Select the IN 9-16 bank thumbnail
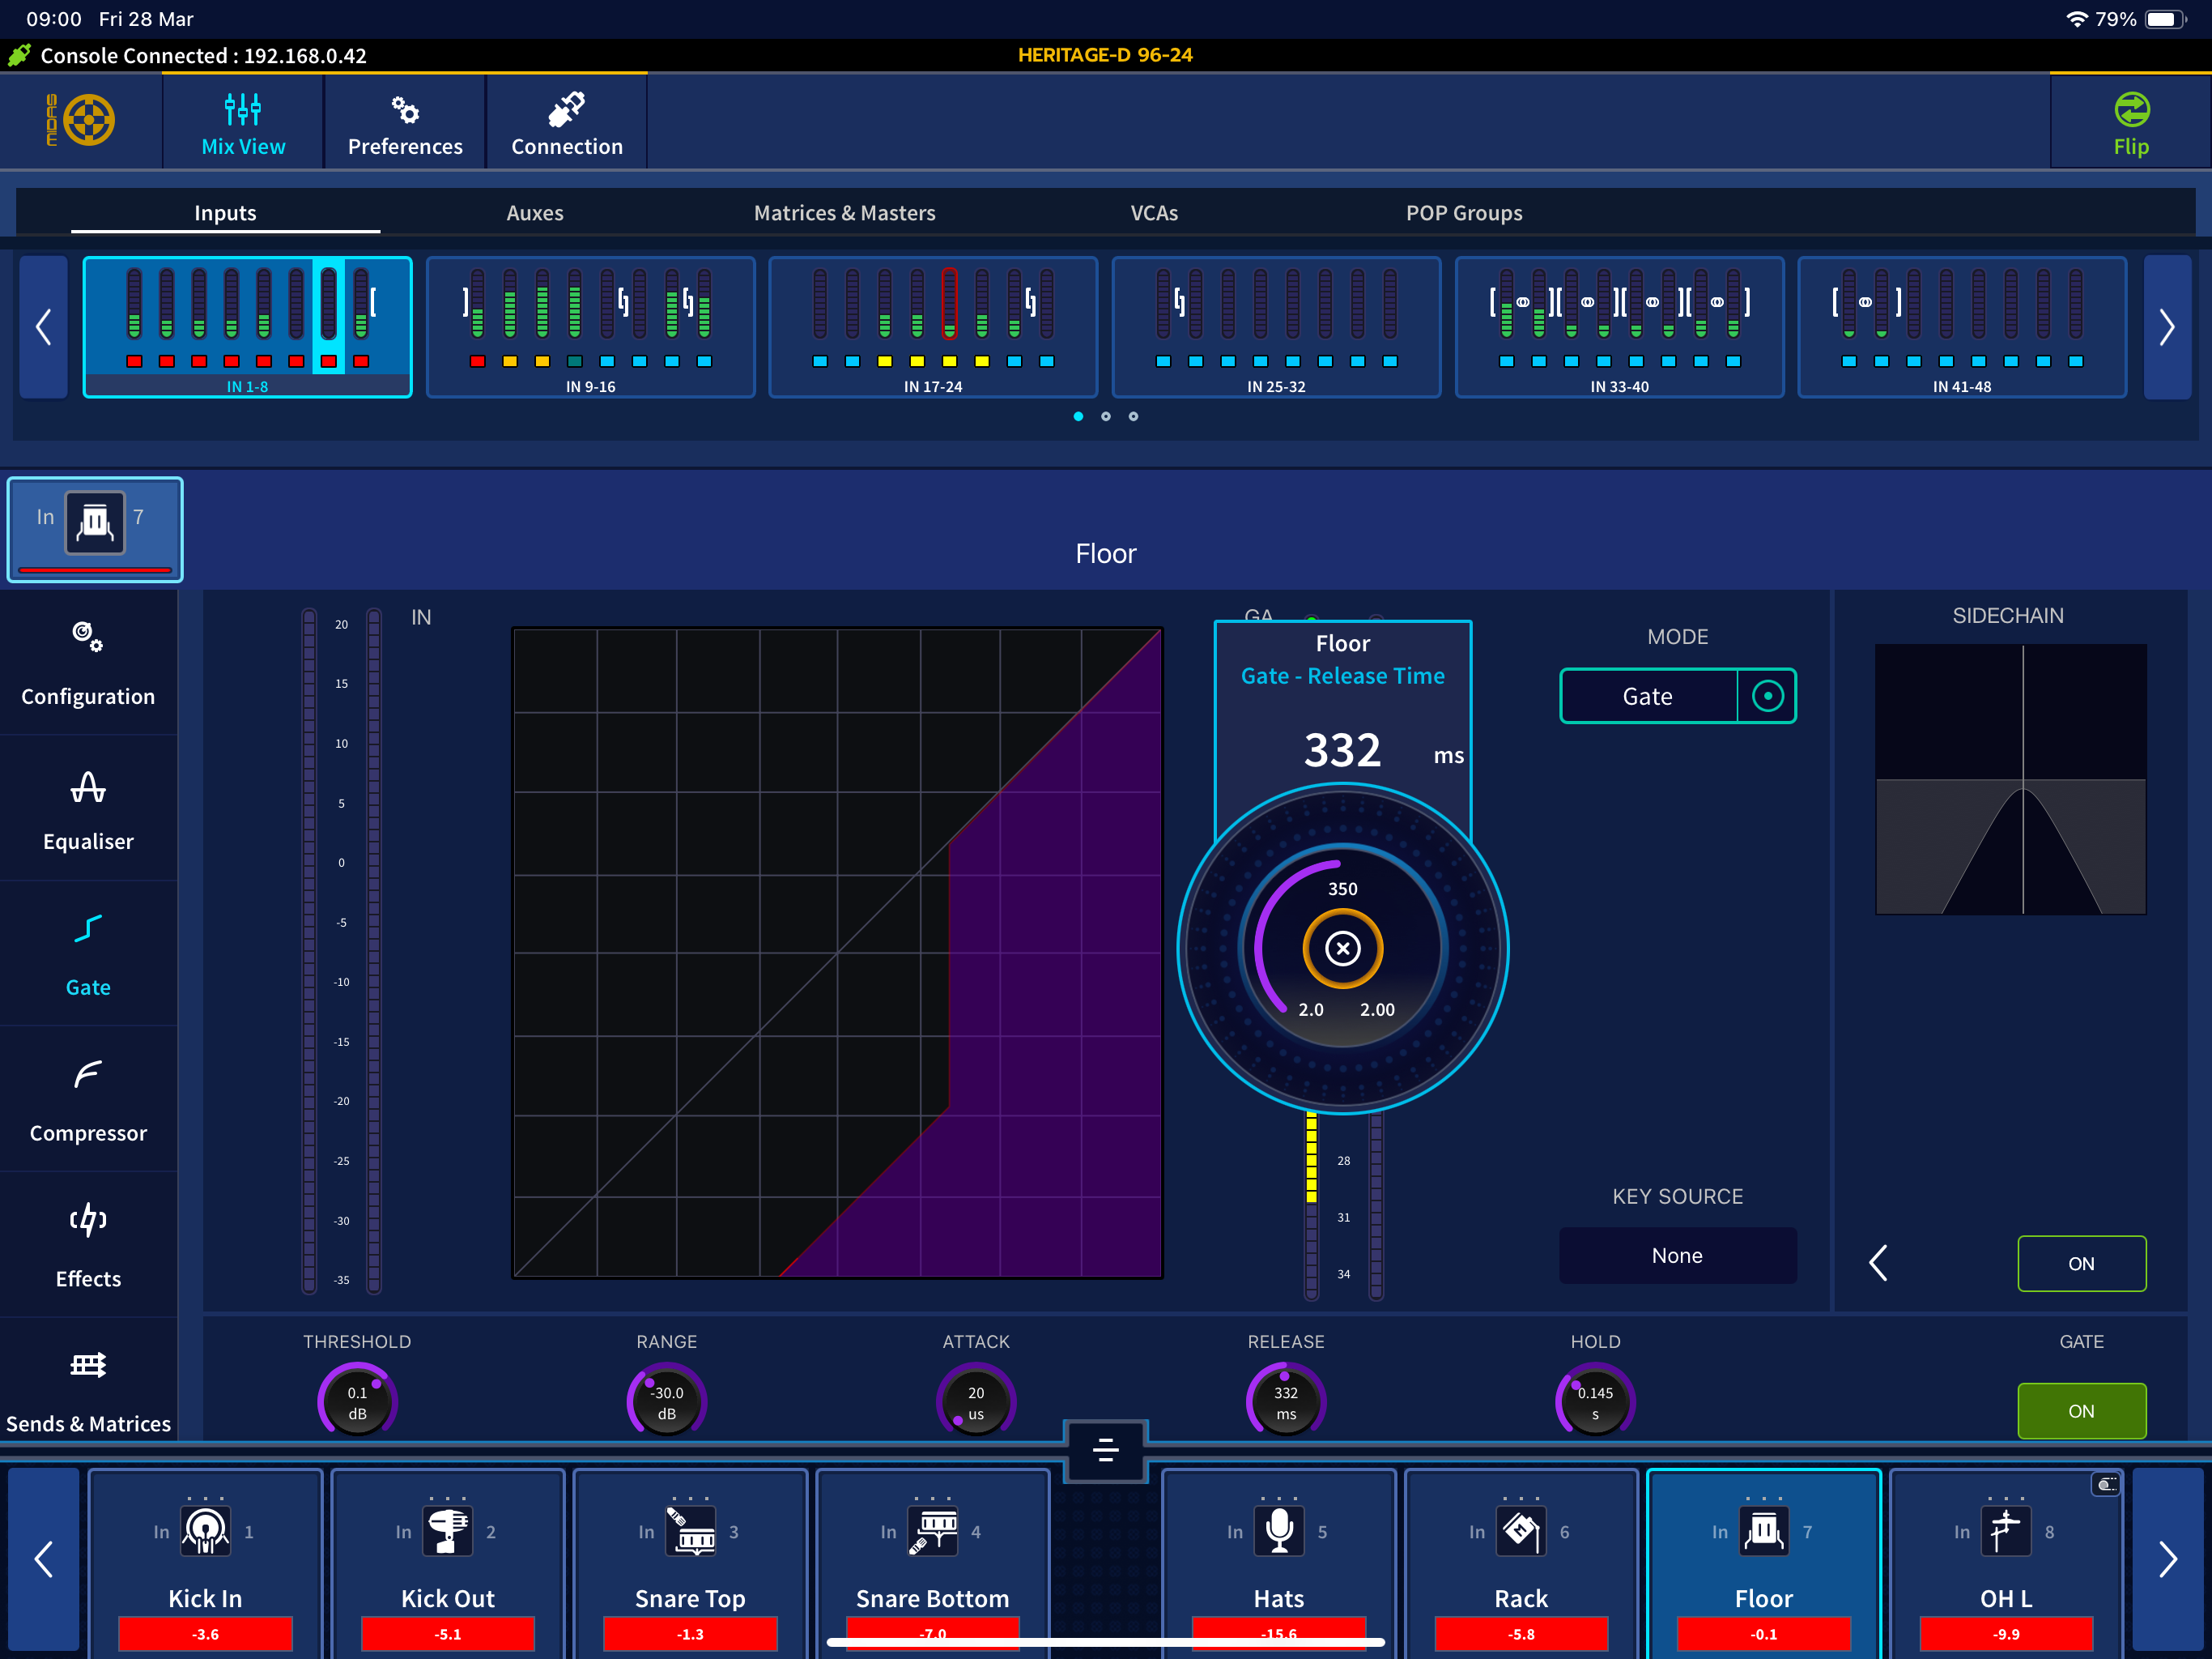This screenshot has width=2212, height=1659. click(590, 327)
